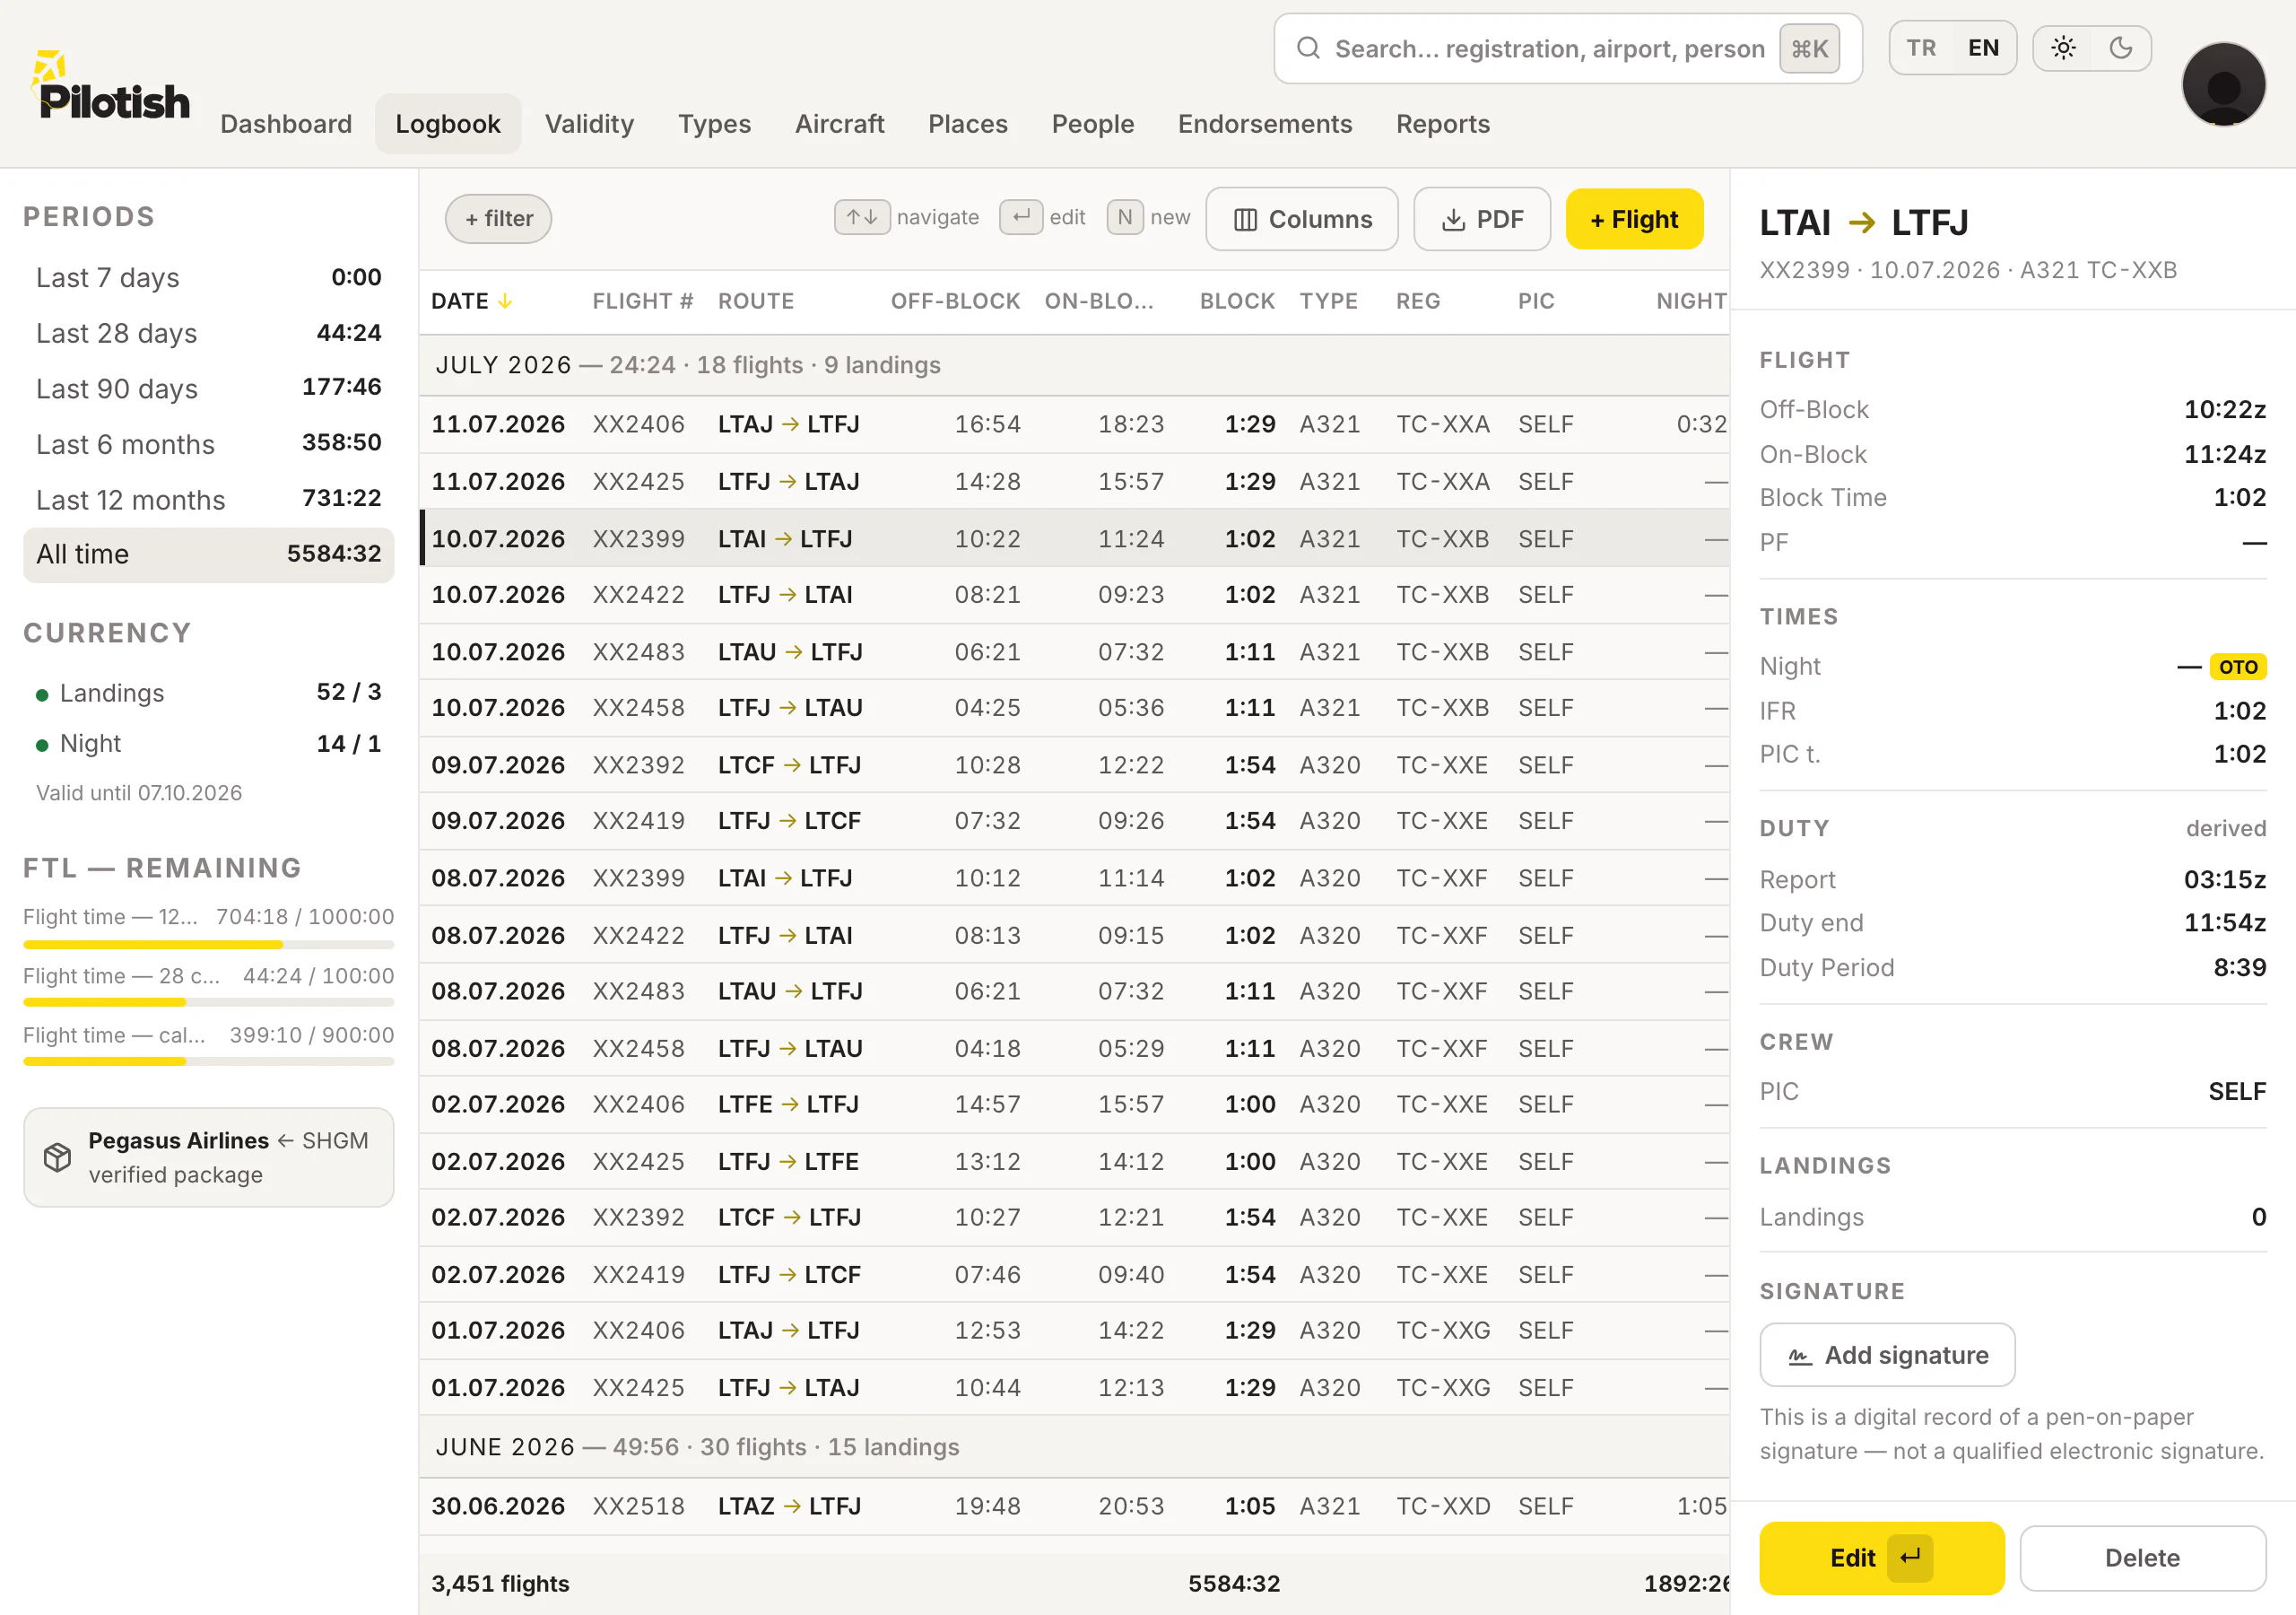Open the Places tab
This screenshot has height=1615, width=2296.
967,124
